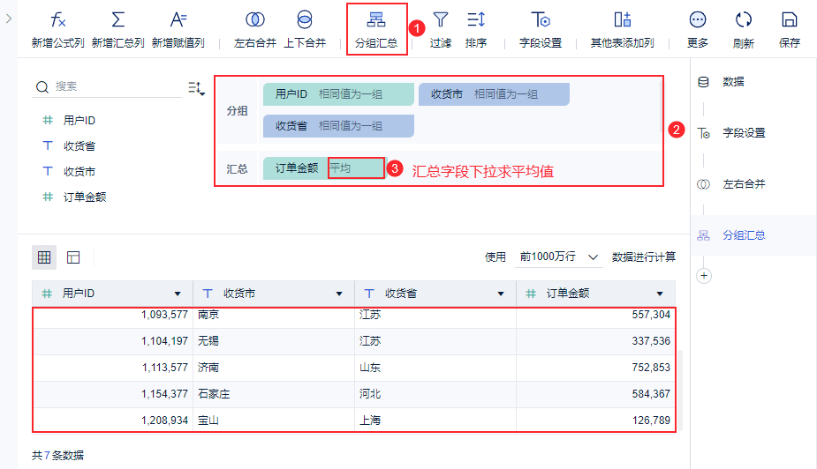The width and height of the screenshot is (817, 469).
Task: Click the 收货市 grouping tag
Action: point(494,94)
